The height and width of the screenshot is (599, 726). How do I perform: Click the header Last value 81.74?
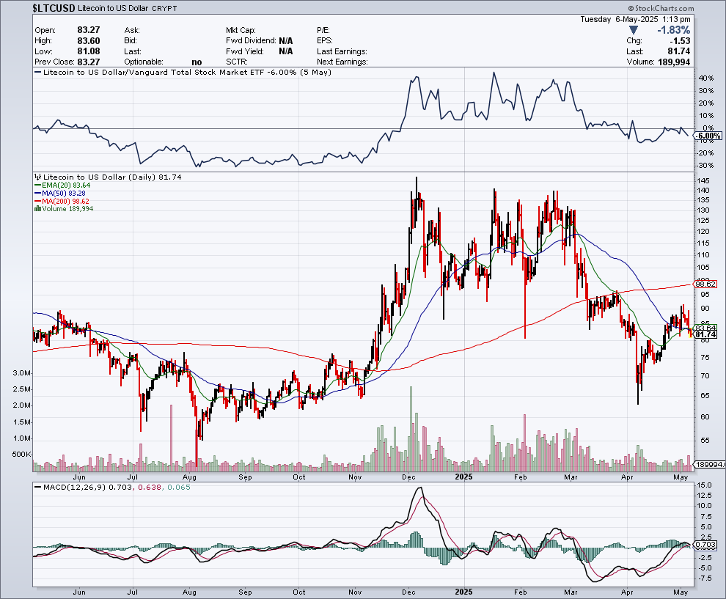coord(679,51)
